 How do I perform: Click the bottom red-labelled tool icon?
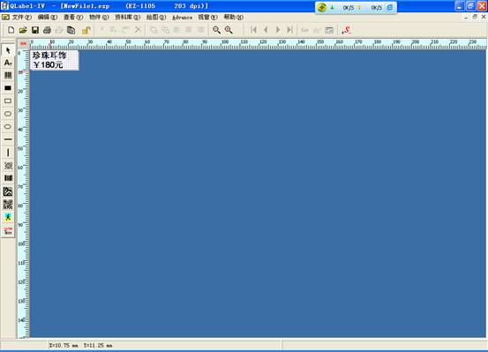pyautogui.click(x=8, y=230)
